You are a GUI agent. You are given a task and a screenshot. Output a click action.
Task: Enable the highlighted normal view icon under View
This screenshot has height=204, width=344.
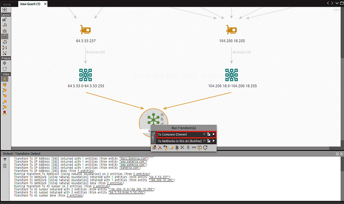(x=5, y=79)
